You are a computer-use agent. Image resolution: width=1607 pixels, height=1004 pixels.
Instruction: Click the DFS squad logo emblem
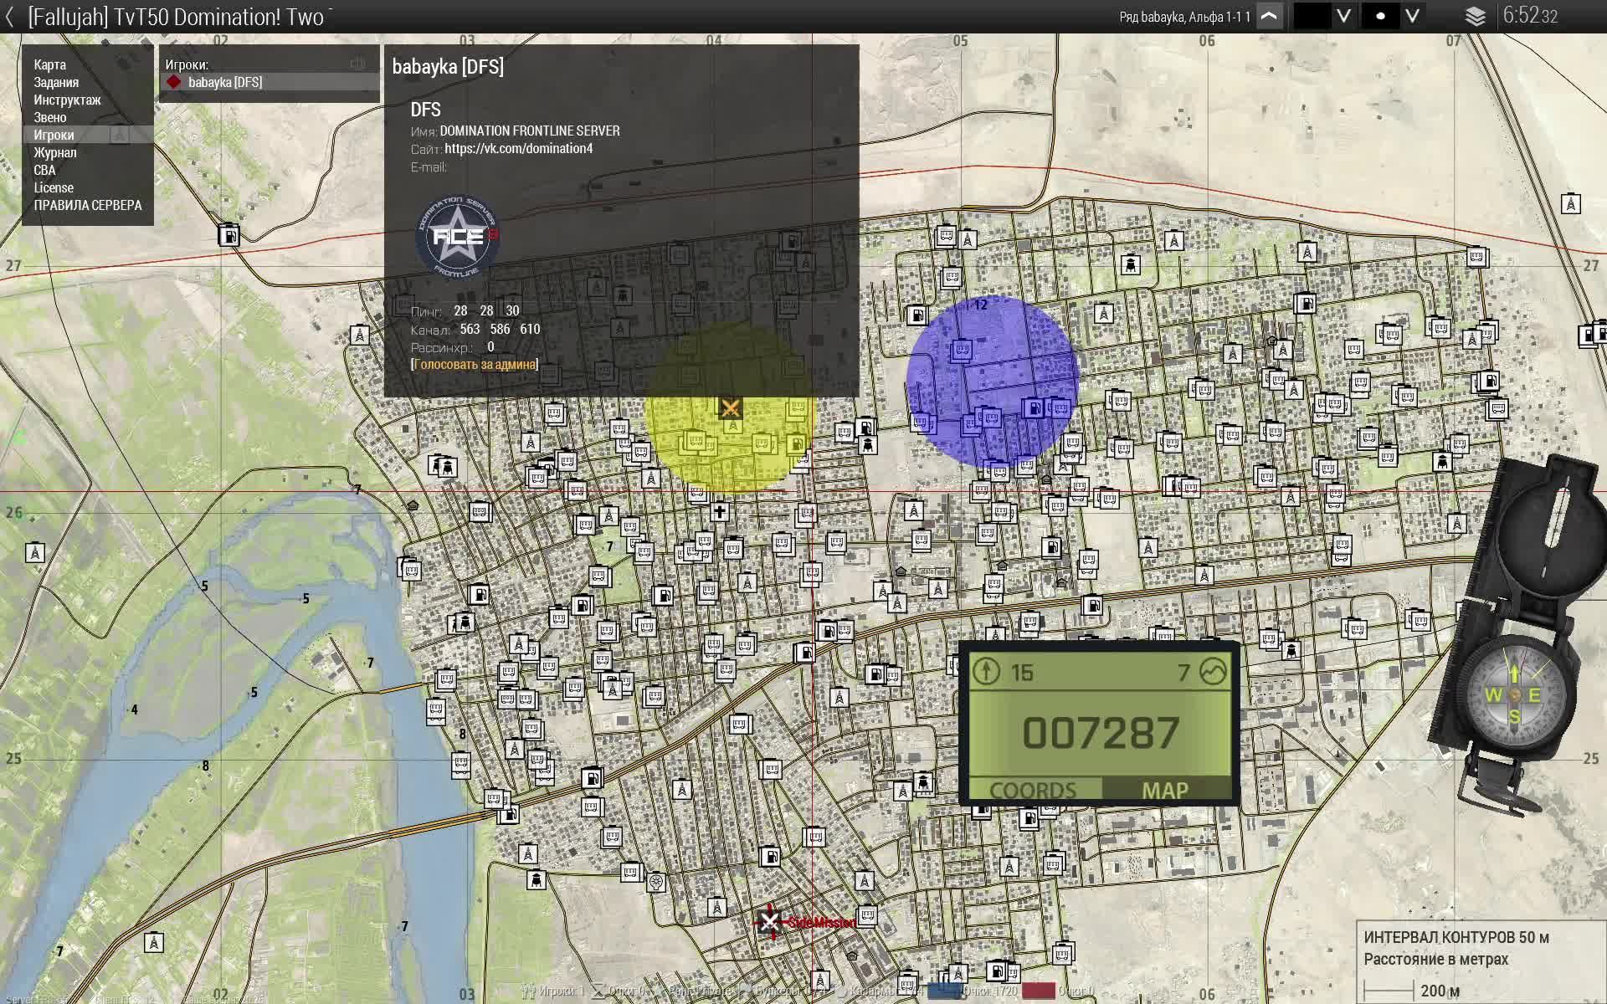pyautogui.click(x=458, y=238)
